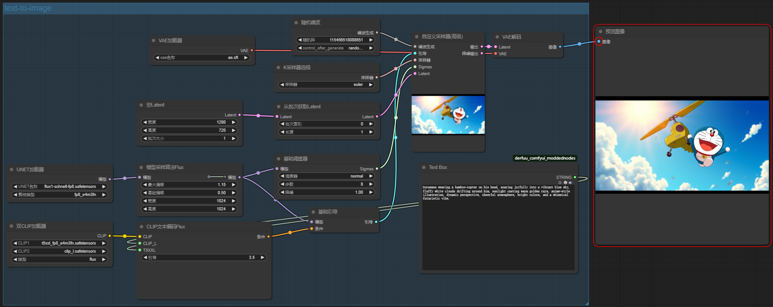The image size is (773, 307).
Task: Click the speaker icon in Text Box node
Action: (570, 183)
